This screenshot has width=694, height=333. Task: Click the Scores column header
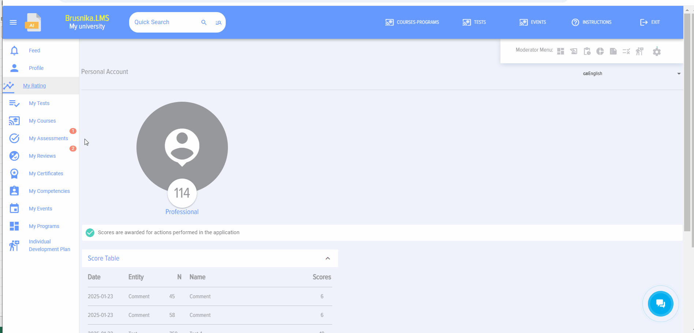(x=322, y=277)
